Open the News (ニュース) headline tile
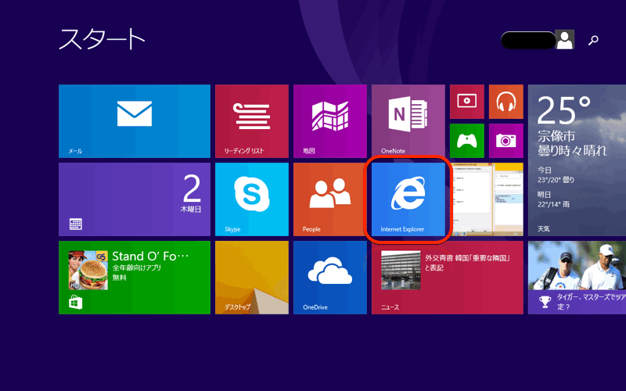This screenshot has width=626, height=391. [x=447, y=278]
